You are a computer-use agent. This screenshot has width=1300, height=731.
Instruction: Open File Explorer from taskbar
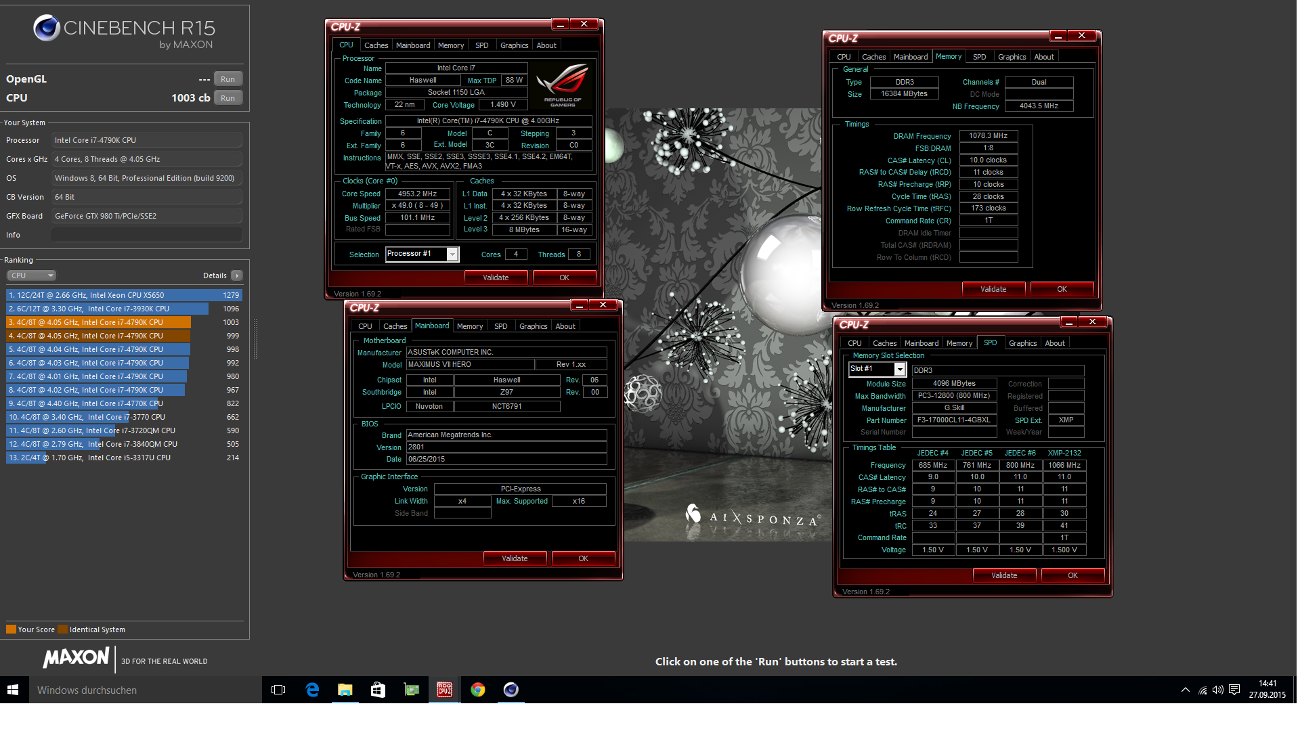(345, 690)
